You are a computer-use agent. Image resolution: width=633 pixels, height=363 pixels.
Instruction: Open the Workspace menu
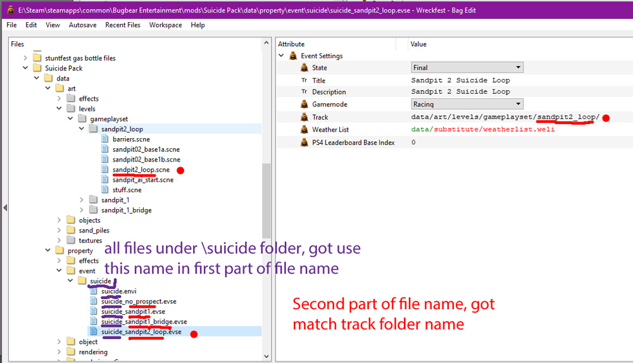(x=165, y=25)
